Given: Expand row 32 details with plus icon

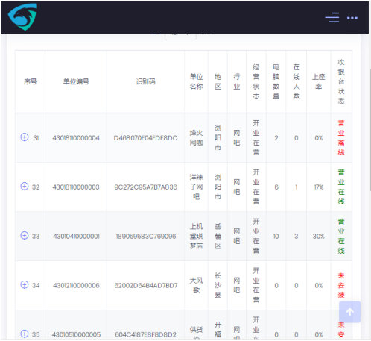Looking at the screenshot, I should point(25,187).
